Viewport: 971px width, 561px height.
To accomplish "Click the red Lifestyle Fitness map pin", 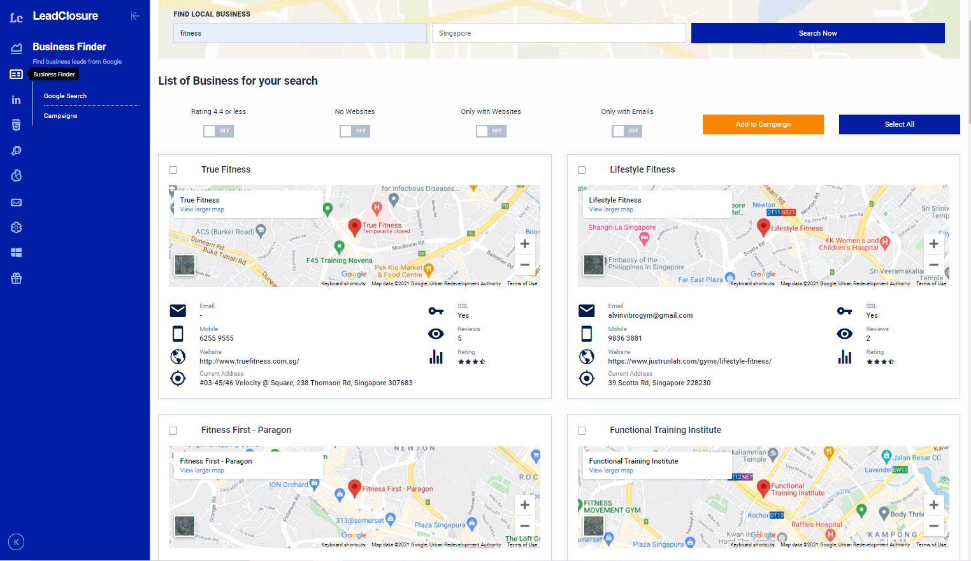I will [763, 227].
